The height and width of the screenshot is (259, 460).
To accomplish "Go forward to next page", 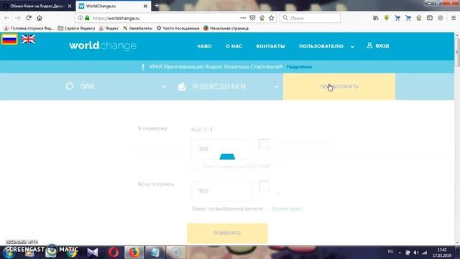I will (x=18, y=18).
